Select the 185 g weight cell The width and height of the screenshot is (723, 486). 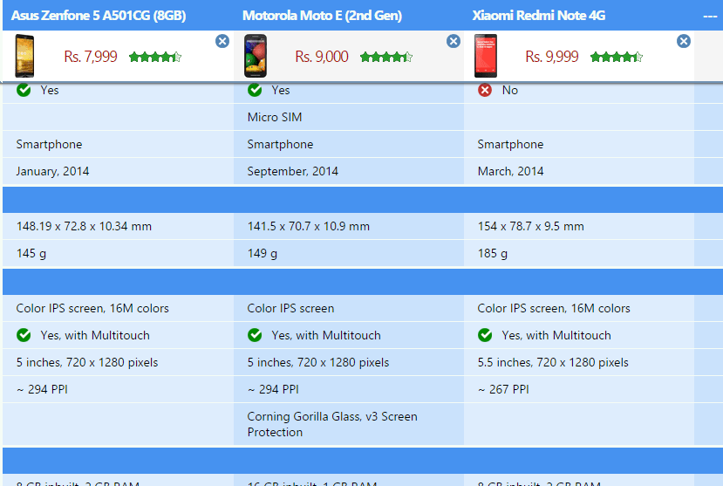(x=579, y=253)
